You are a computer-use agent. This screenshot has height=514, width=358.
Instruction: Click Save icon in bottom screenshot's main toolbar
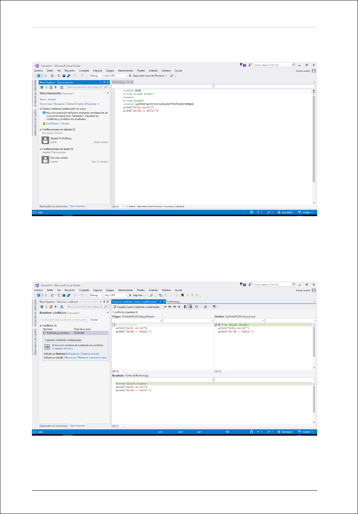64,295
